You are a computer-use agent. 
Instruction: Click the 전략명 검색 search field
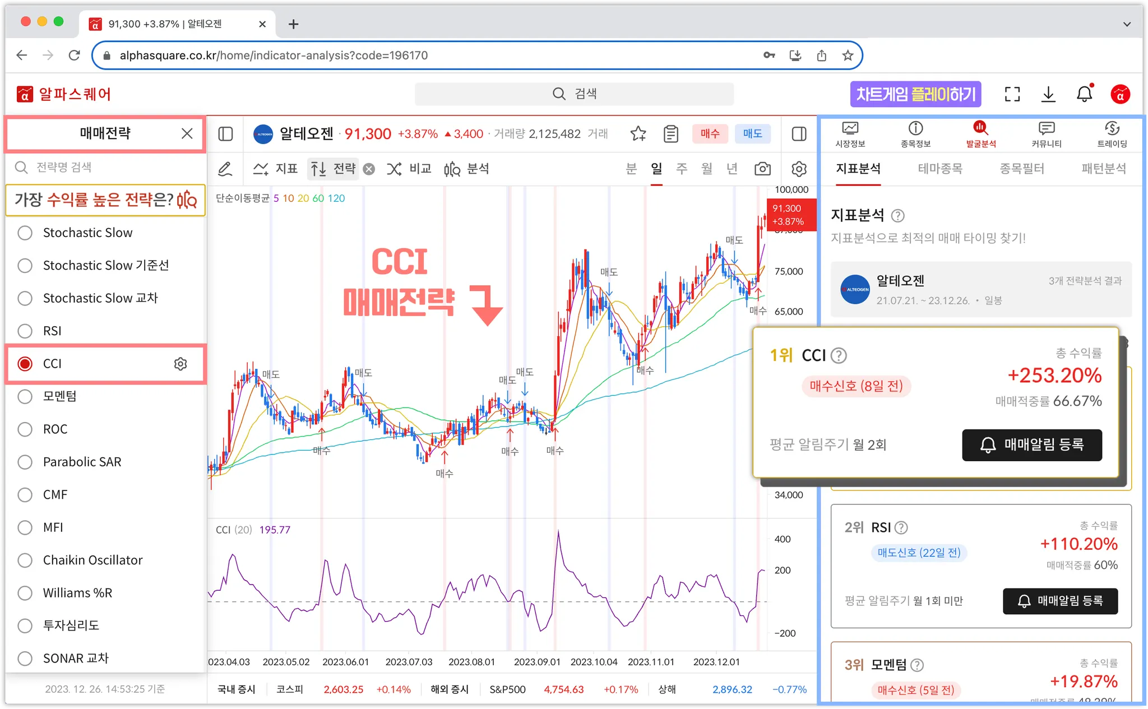click(107, 167)
